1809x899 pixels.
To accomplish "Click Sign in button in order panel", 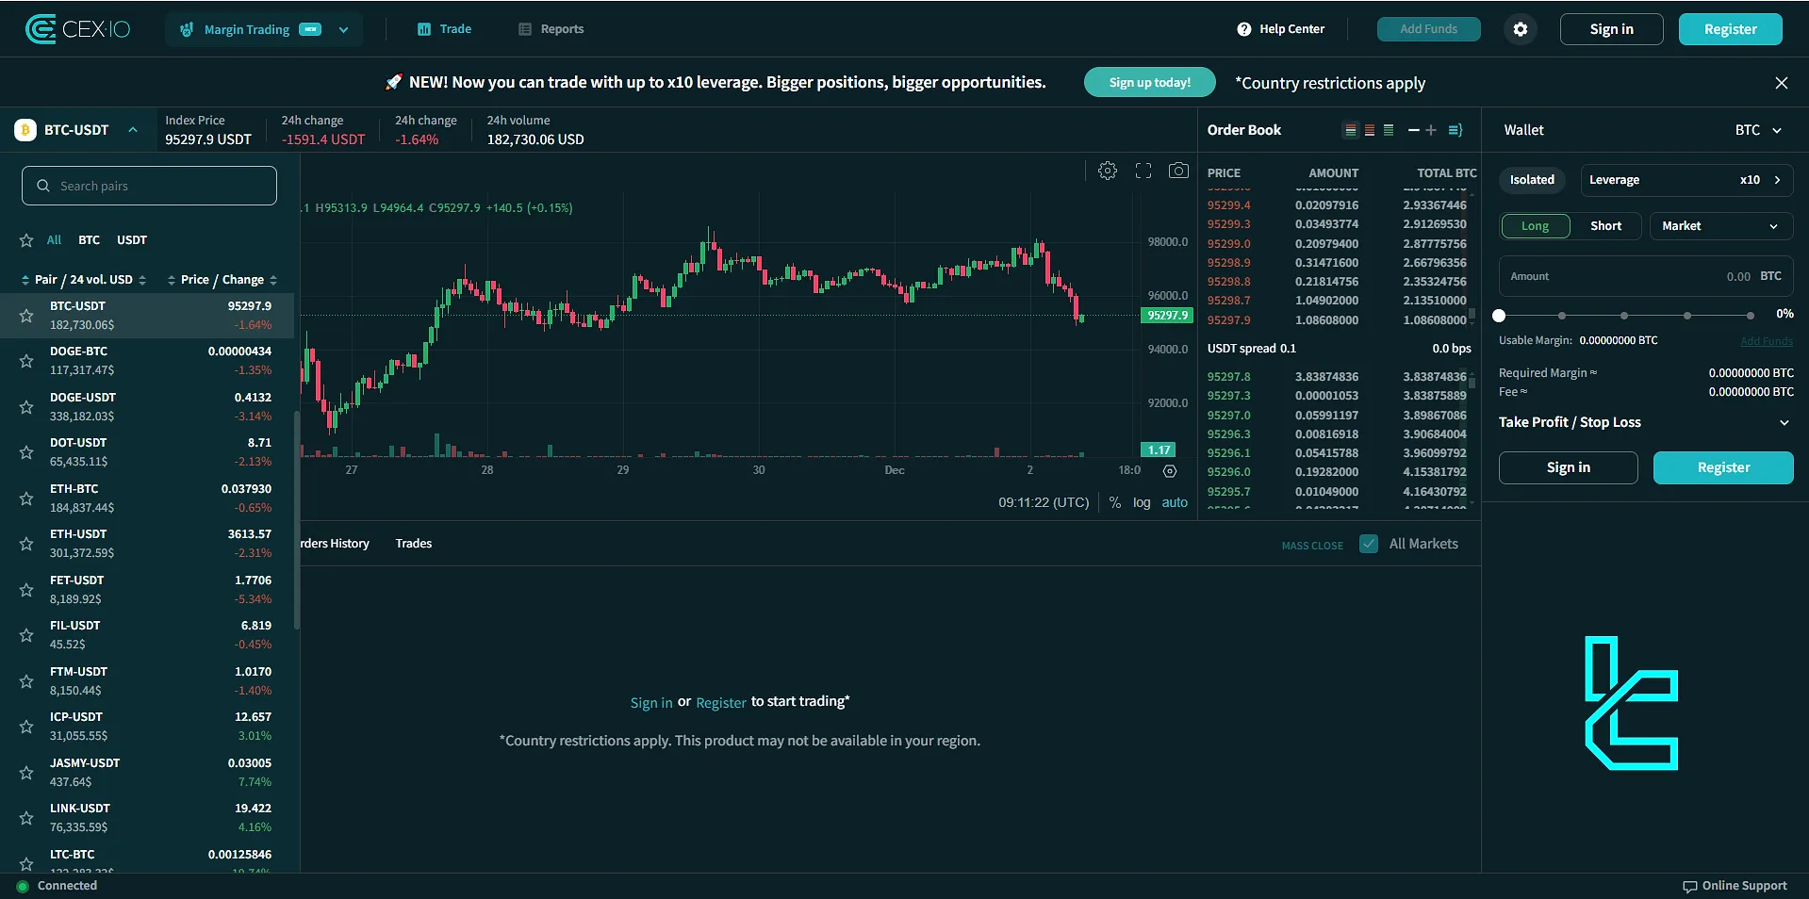I will click(1568, 467).
